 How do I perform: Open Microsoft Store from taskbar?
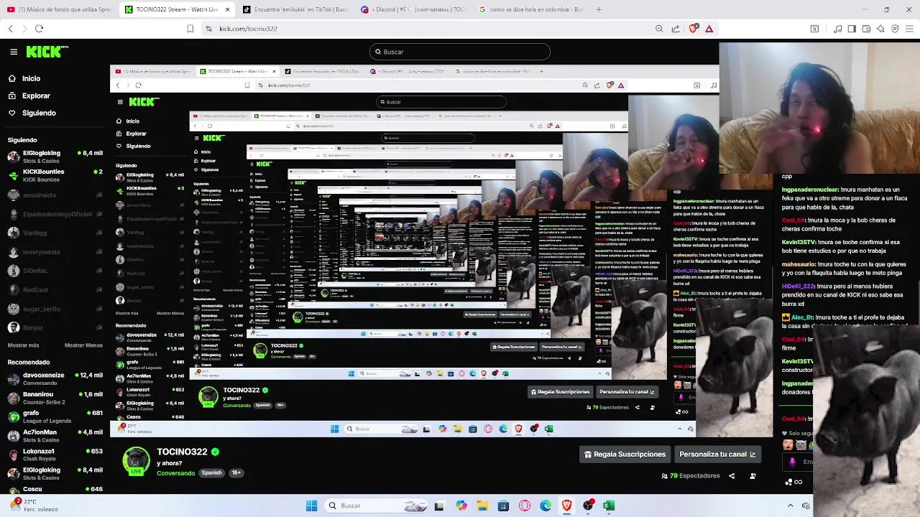click(x=503, y=506)
